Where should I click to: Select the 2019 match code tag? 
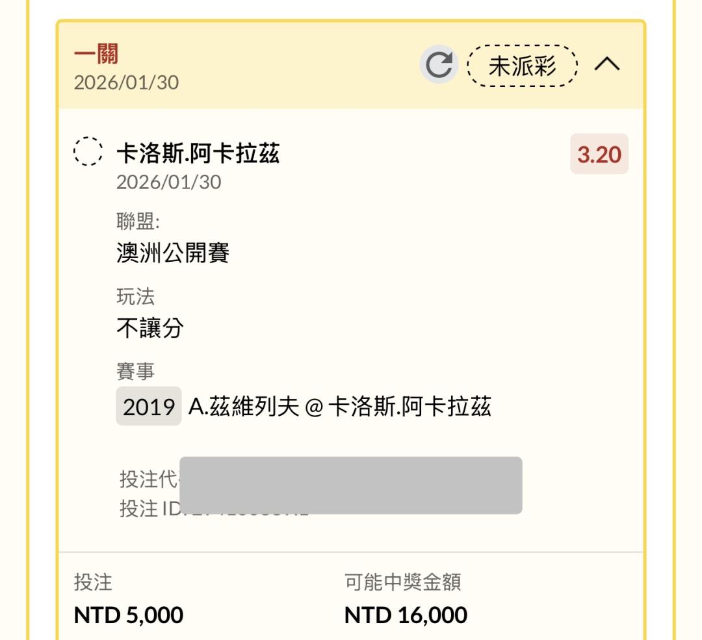point(149,407)
